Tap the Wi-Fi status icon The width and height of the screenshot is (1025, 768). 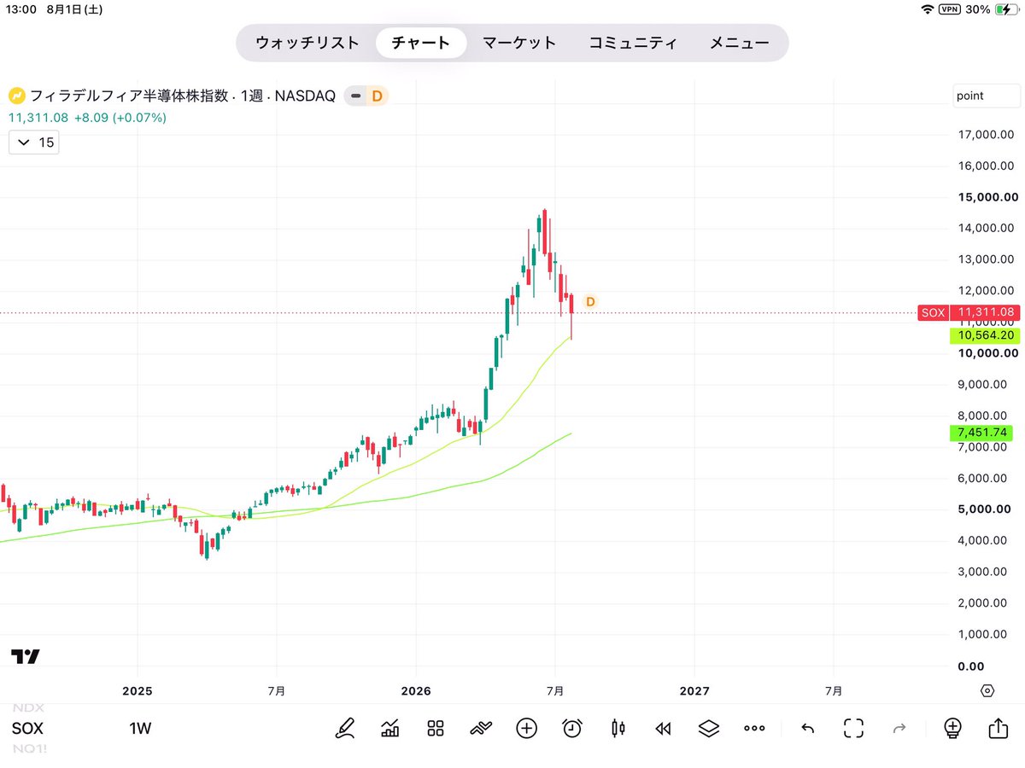[x=928, y=9]
